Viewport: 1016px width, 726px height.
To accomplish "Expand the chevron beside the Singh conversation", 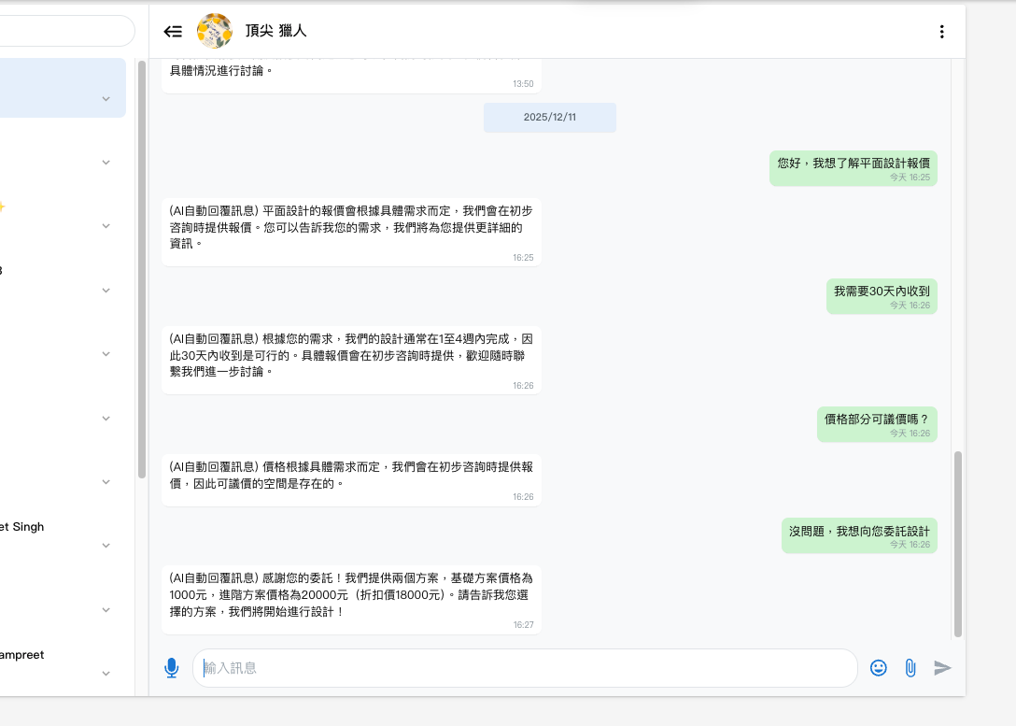I will [106, 546].
